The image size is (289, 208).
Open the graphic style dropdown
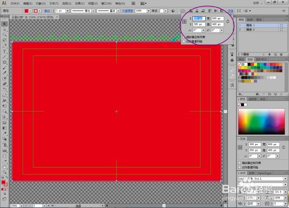click(x=166, y=11)
